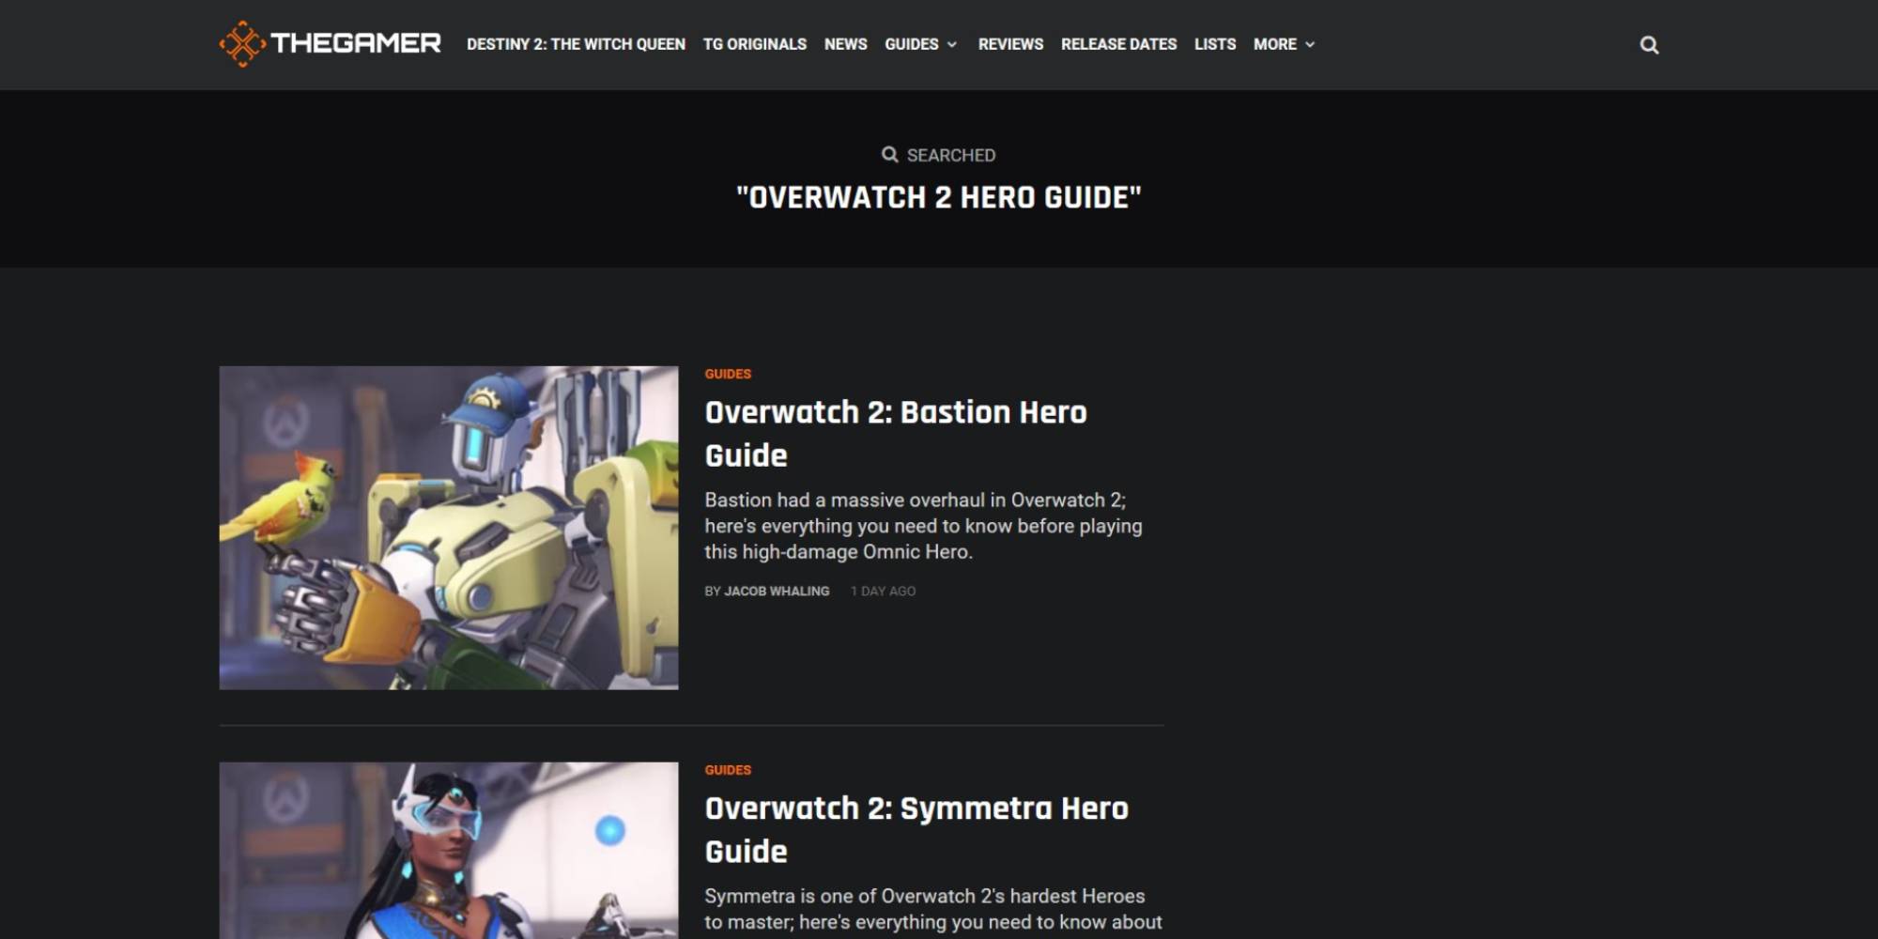
Task: Click the magnifier icon beside SEARCHED
Action: click(x=889, y=155)
